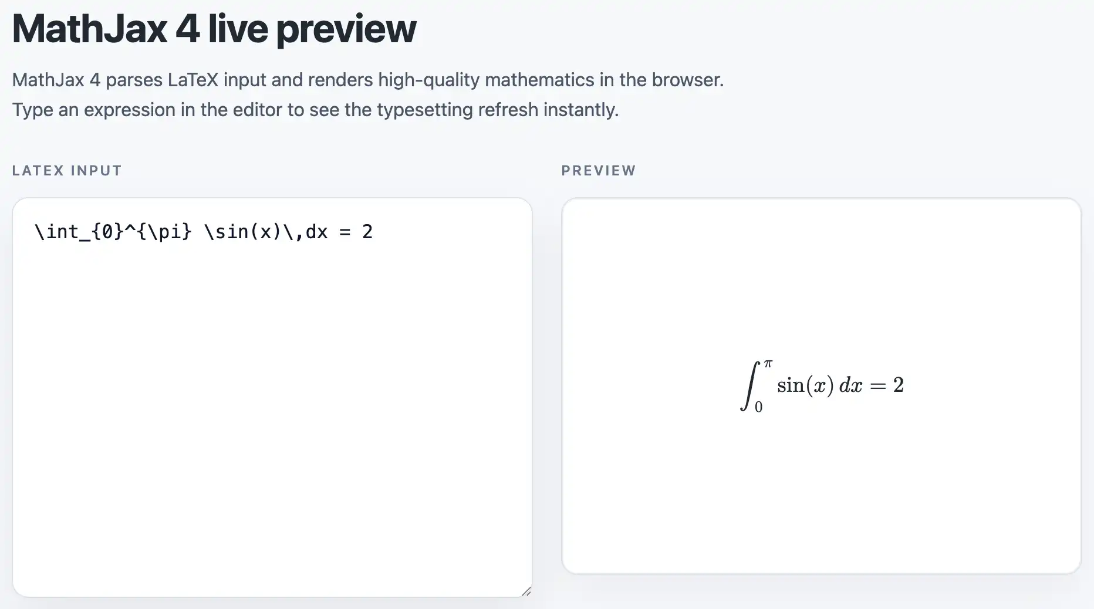Click the "PREVIEW" label
The image size is (1094, 609).
(599, 171)
